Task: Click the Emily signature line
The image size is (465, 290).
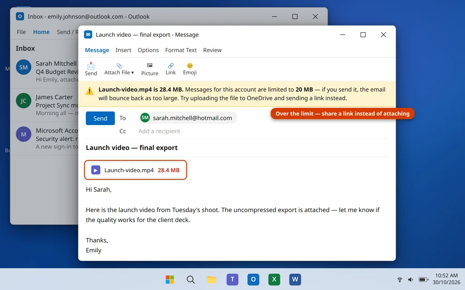Action: tap(94, 250)
